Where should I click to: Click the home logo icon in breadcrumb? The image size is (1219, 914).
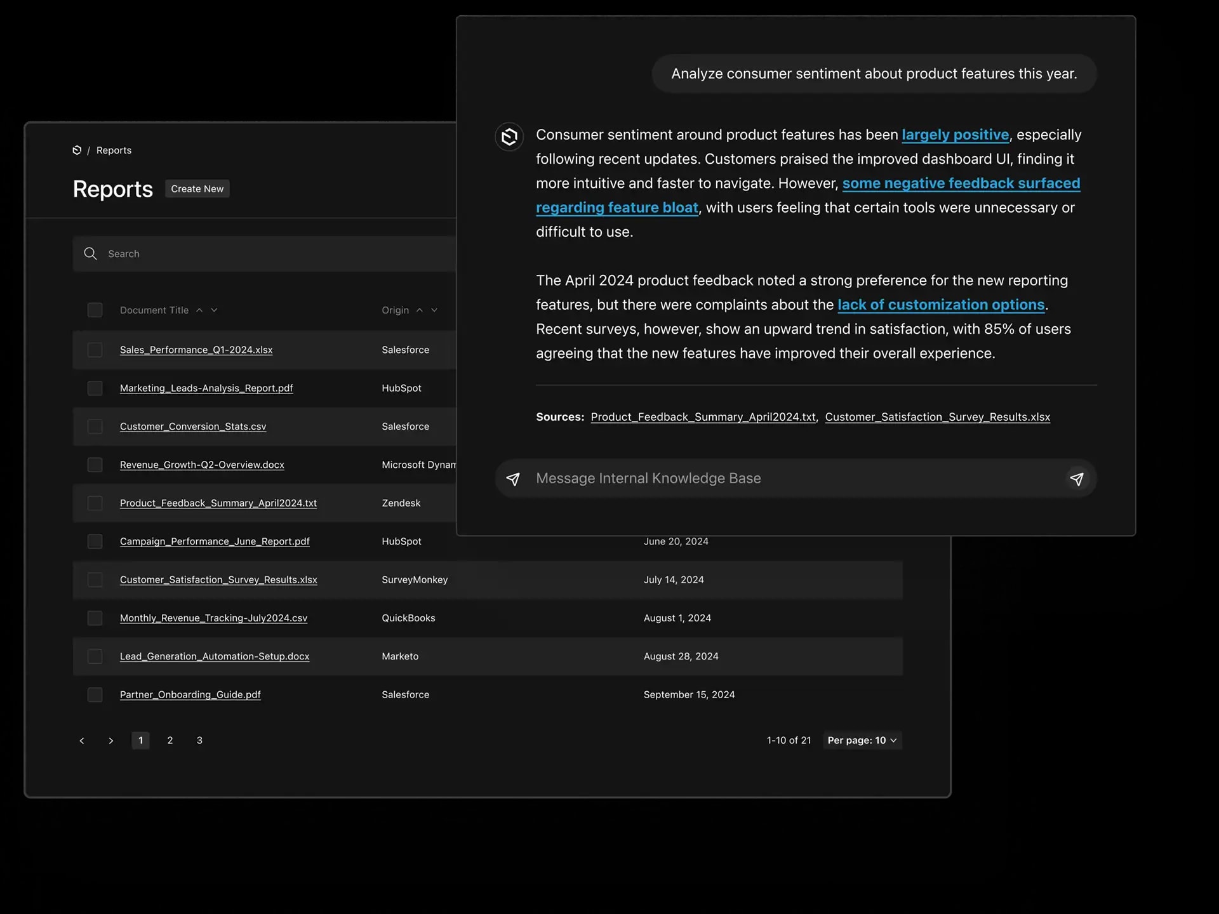77,150
